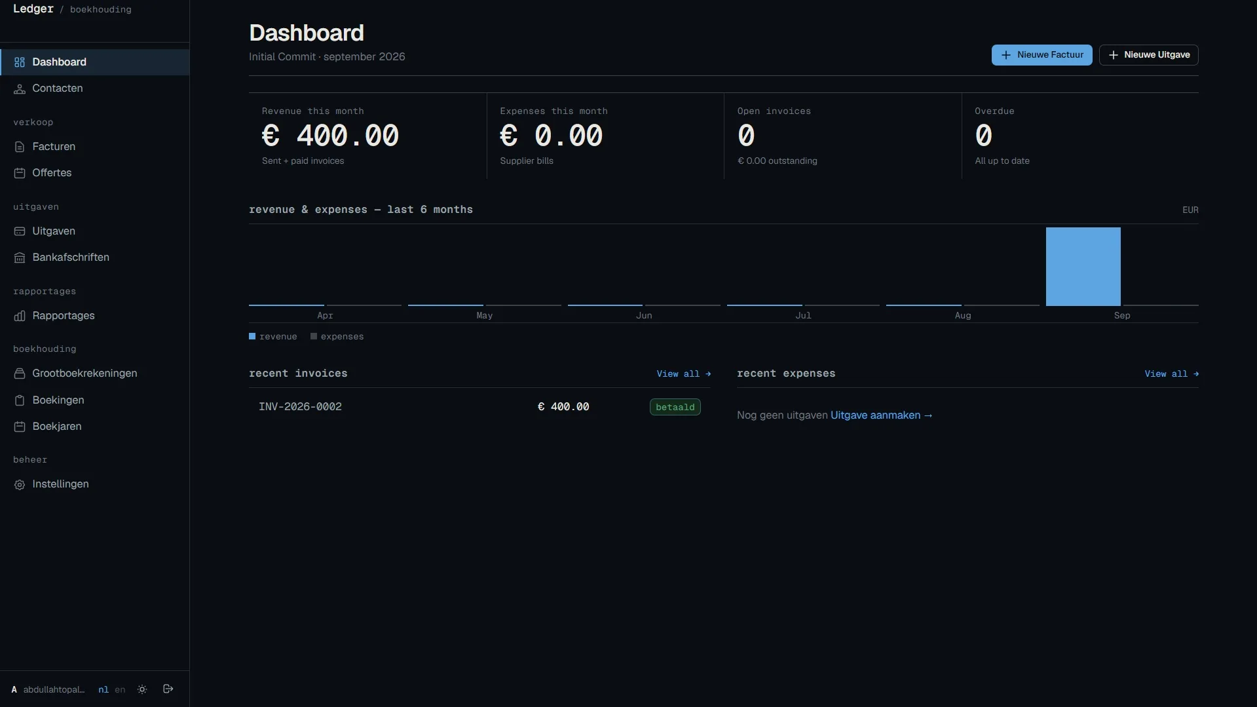Screen dimensions: 1257x707
Task: Click the September revenue bar
Action: (x=1083, y=267)
